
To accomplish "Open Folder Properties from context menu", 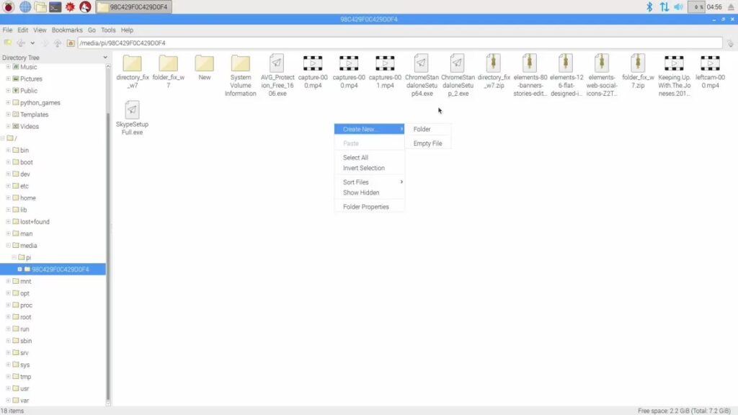I will (x=365, y=207).
